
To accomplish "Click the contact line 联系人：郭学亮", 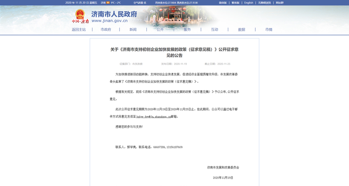I will (x=149, y=147).
